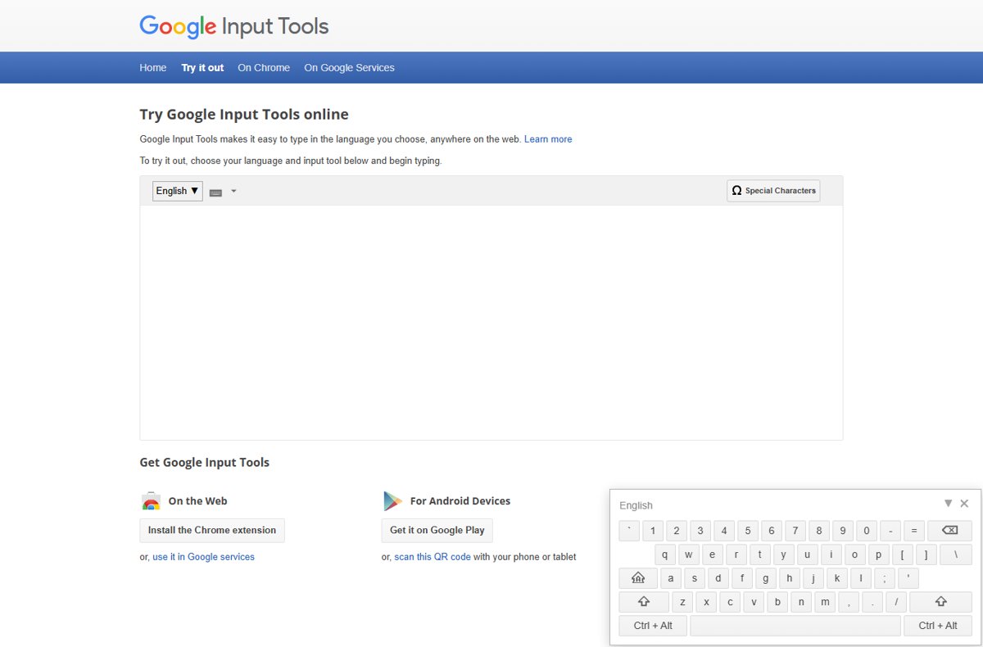Tap the right Ctrl + Alt key
Screen dimensions: 983x647
click(938, 626)
